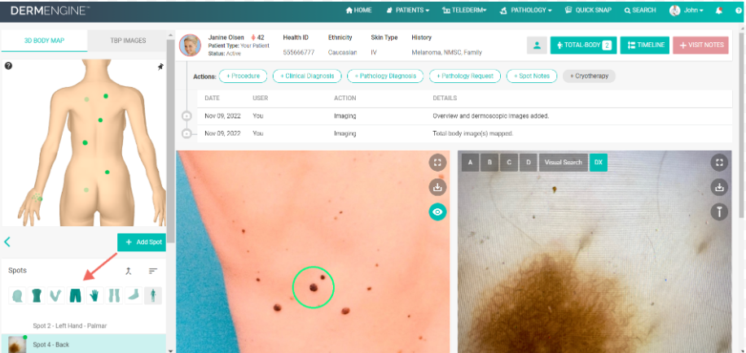The image size is (746, 353).
Task: Add a Clinical Diagnosis action
Action: coord(307,76)
